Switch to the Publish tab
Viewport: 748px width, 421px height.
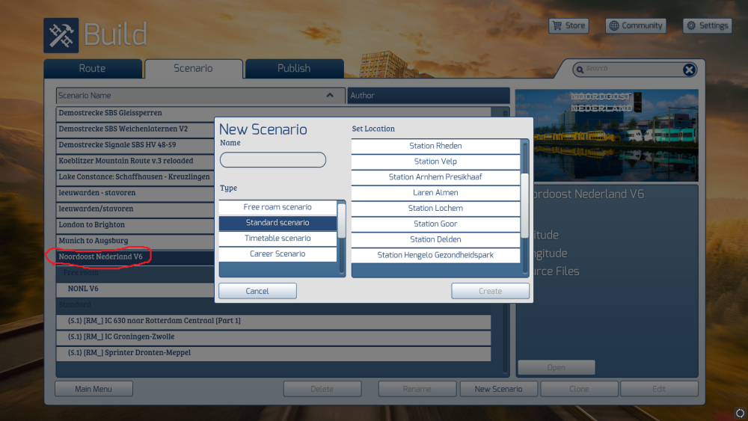(x=293, y=69)
